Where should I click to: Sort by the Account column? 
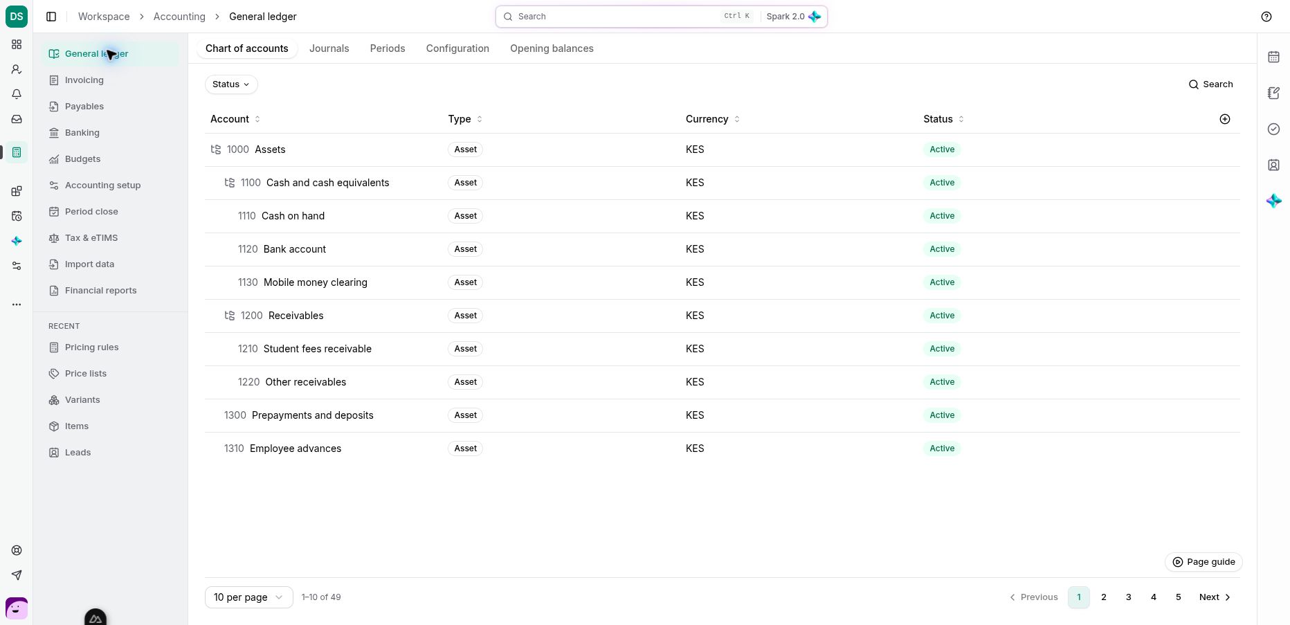point(235,119)
